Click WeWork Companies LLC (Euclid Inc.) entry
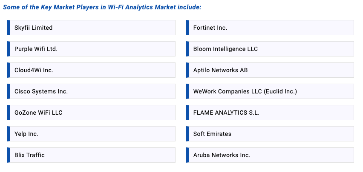This screenshot has height=172, width=363. point(245,91)
